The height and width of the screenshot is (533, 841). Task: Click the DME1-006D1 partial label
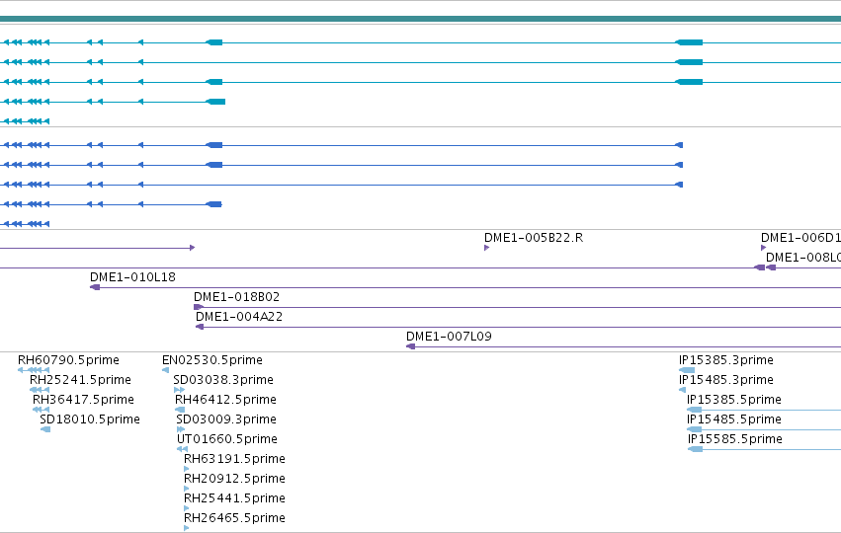(x=800, y=238)
